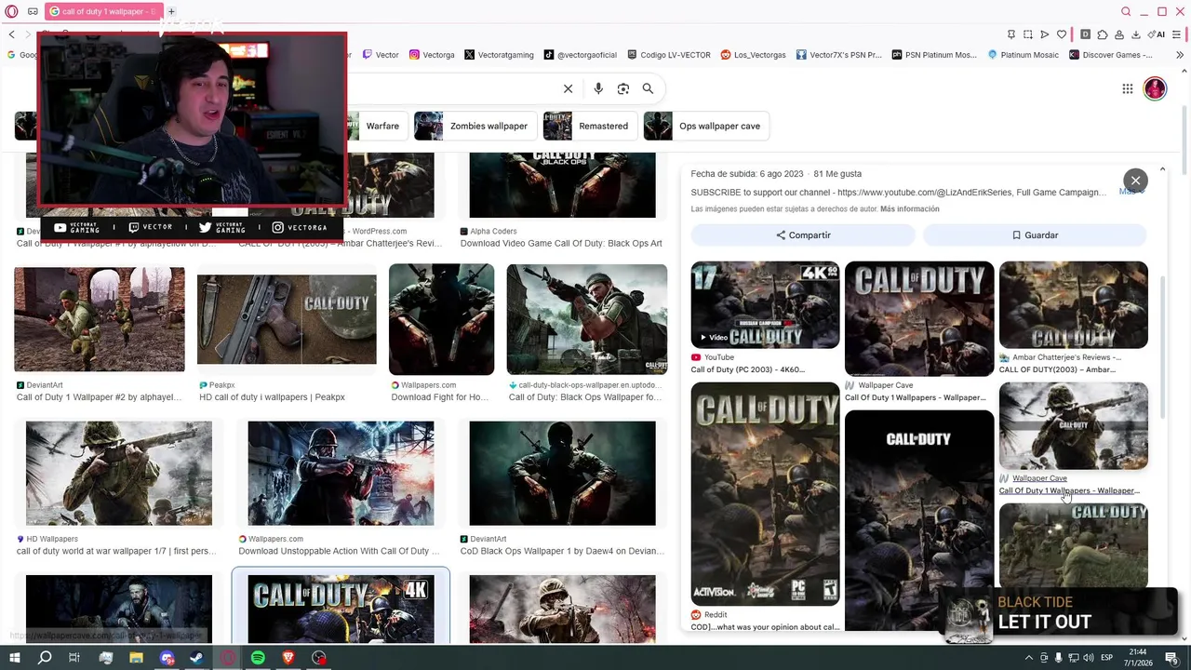
Task: Open Windows taskbar search
Action: click(45, 658)
